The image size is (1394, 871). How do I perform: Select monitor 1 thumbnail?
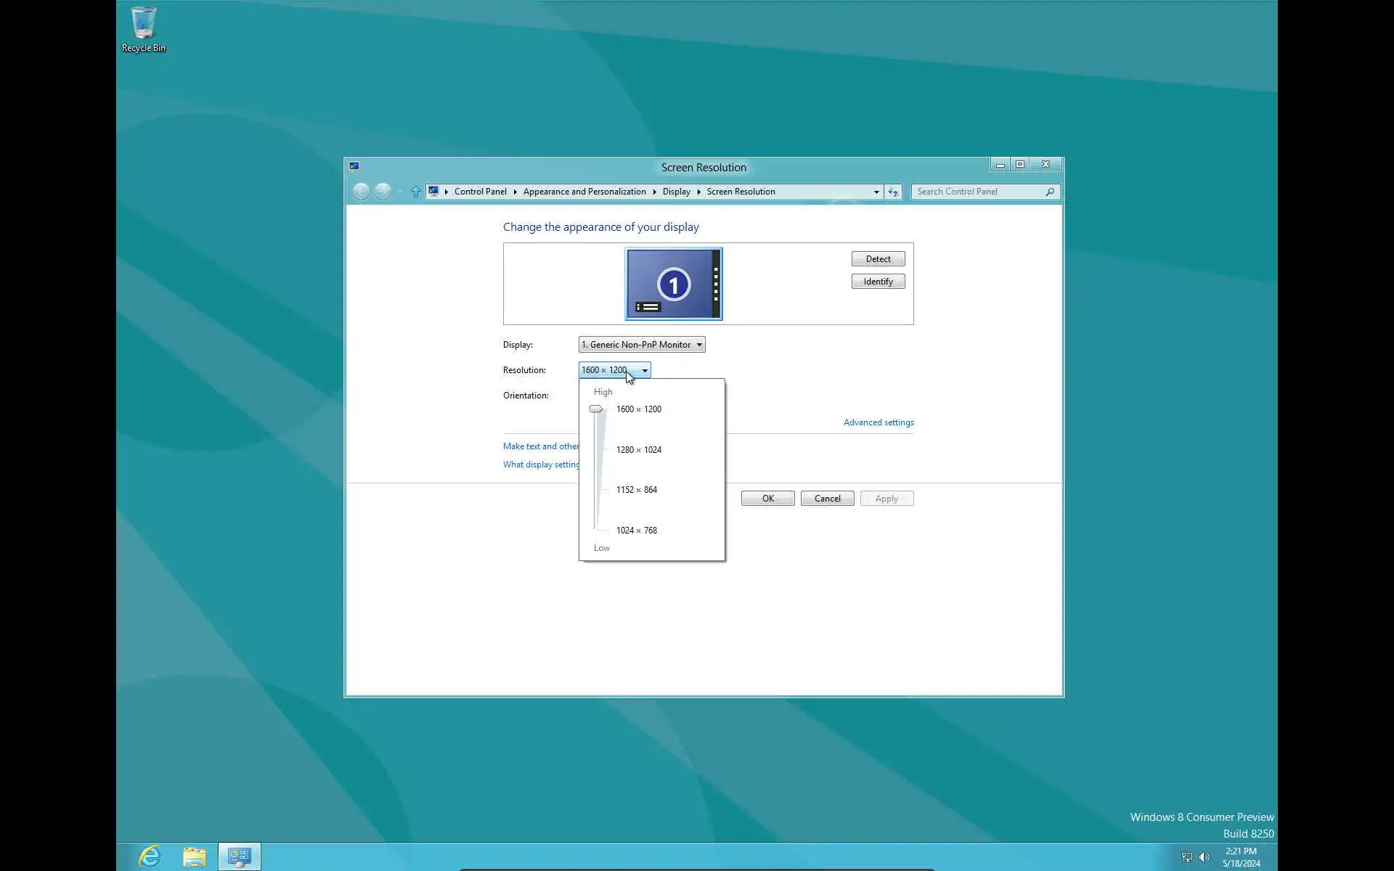coord(673,284)
